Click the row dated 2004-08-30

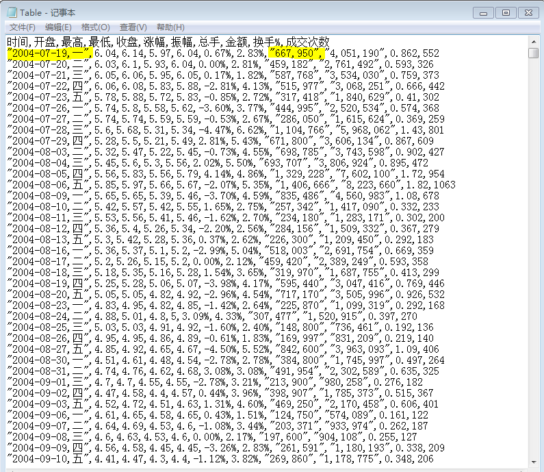click(226, 360)
